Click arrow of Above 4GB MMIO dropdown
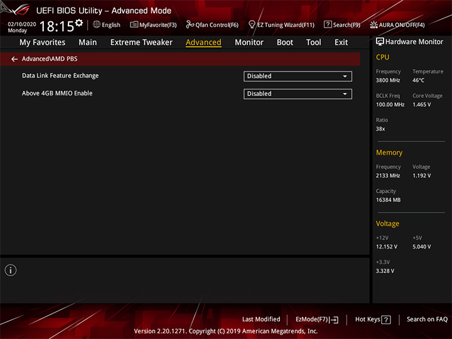 click(x=345, y=94)
